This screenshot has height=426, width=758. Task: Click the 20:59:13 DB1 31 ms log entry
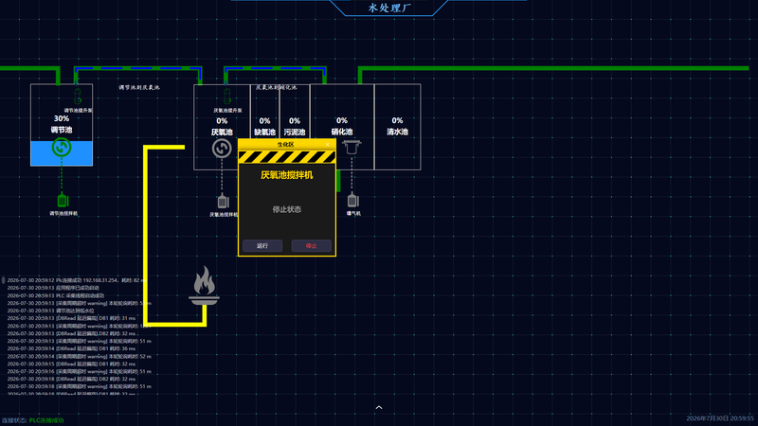[72, 318]
